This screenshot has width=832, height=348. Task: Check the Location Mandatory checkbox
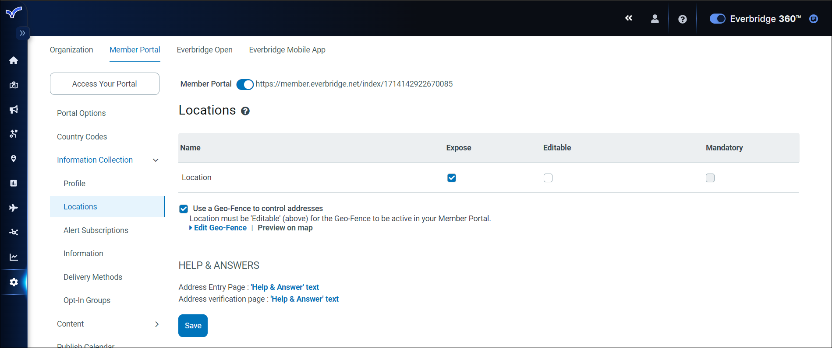710,178
